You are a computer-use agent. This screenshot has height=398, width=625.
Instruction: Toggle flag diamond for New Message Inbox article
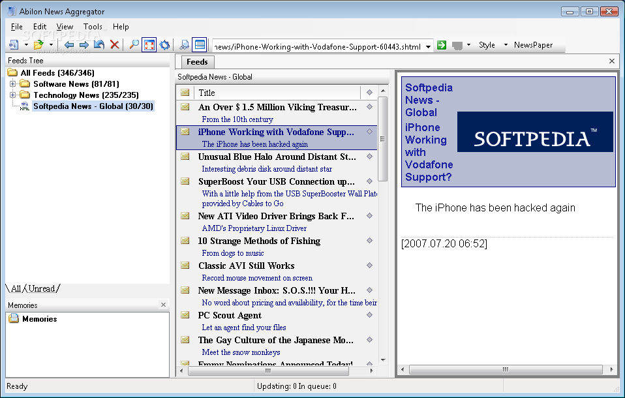369,290
